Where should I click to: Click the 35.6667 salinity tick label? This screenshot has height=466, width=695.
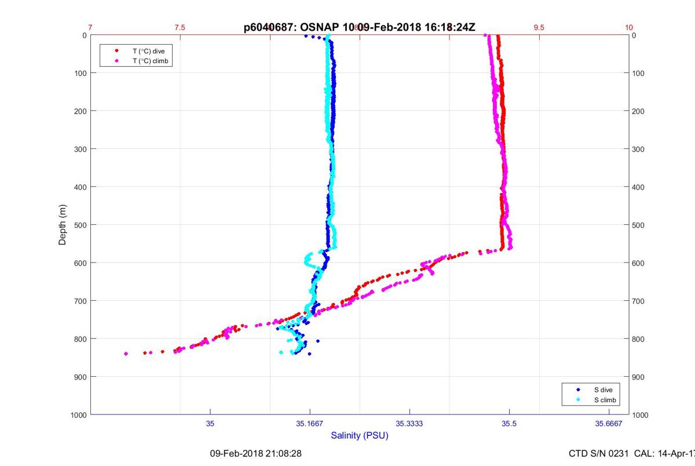(x=609, y=424)
